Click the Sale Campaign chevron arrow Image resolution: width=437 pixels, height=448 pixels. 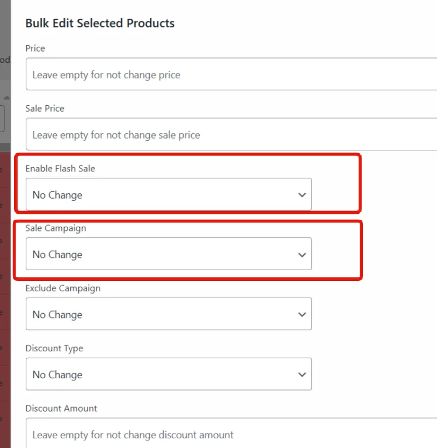click(x=302, y=255)
